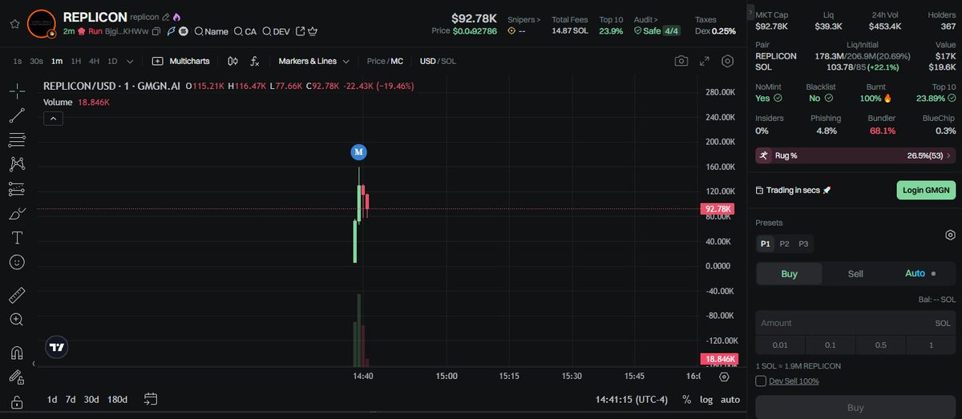Select the zoom in tool

pos(17,320)
